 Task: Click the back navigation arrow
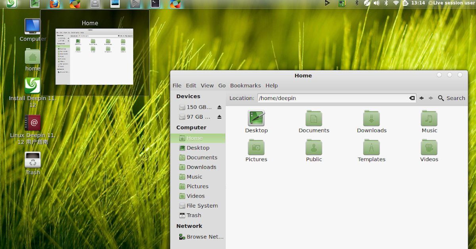tap(421, 98)
